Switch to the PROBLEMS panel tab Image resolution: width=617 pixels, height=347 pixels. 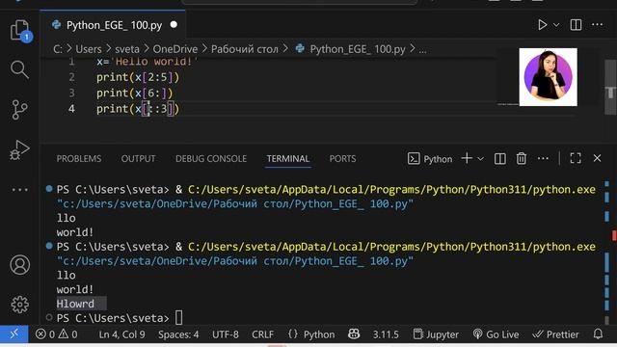[79, 158]
